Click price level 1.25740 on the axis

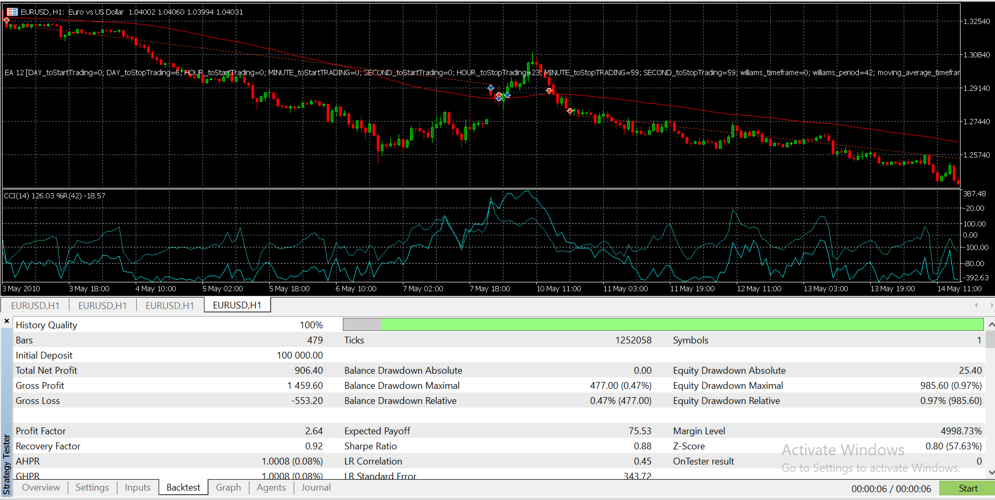(976, 155)
